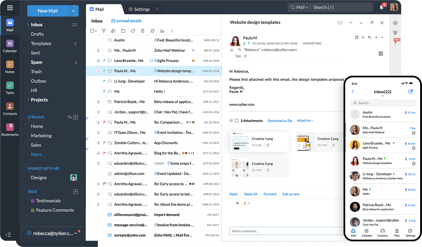Mark selected email as spam using block icon

click(152, 31)
